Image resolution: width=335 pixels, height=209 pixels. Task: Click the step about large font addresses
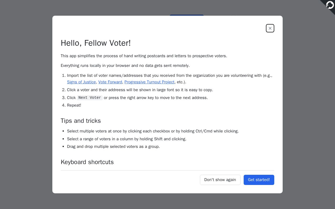pyautogui.click(x=140, y=90)
